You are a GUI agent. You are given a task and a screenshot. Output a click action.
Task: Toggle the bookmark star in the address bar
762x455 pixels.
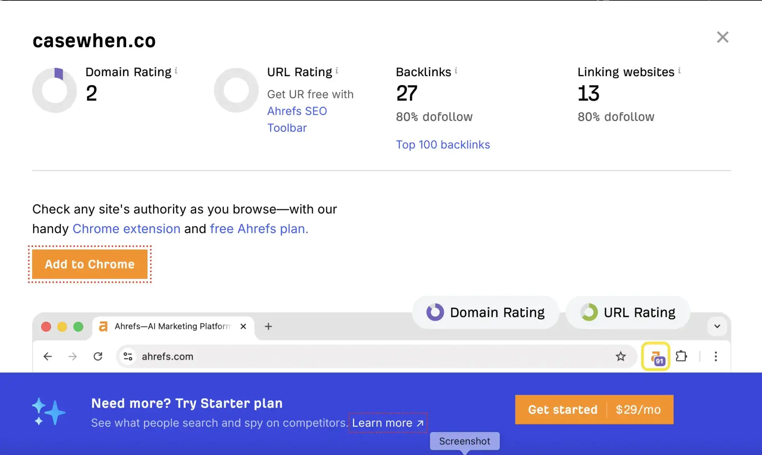tap(621, 356)
